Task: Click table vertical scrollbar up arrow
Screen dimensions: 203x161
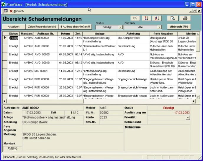Action: coord(198,34)
